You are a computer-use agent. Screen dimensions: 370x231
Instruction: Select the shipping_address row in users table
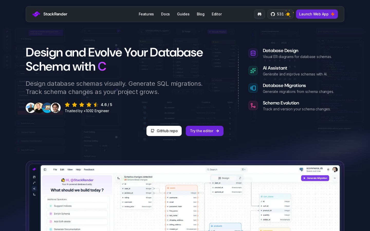coord(182,220)
